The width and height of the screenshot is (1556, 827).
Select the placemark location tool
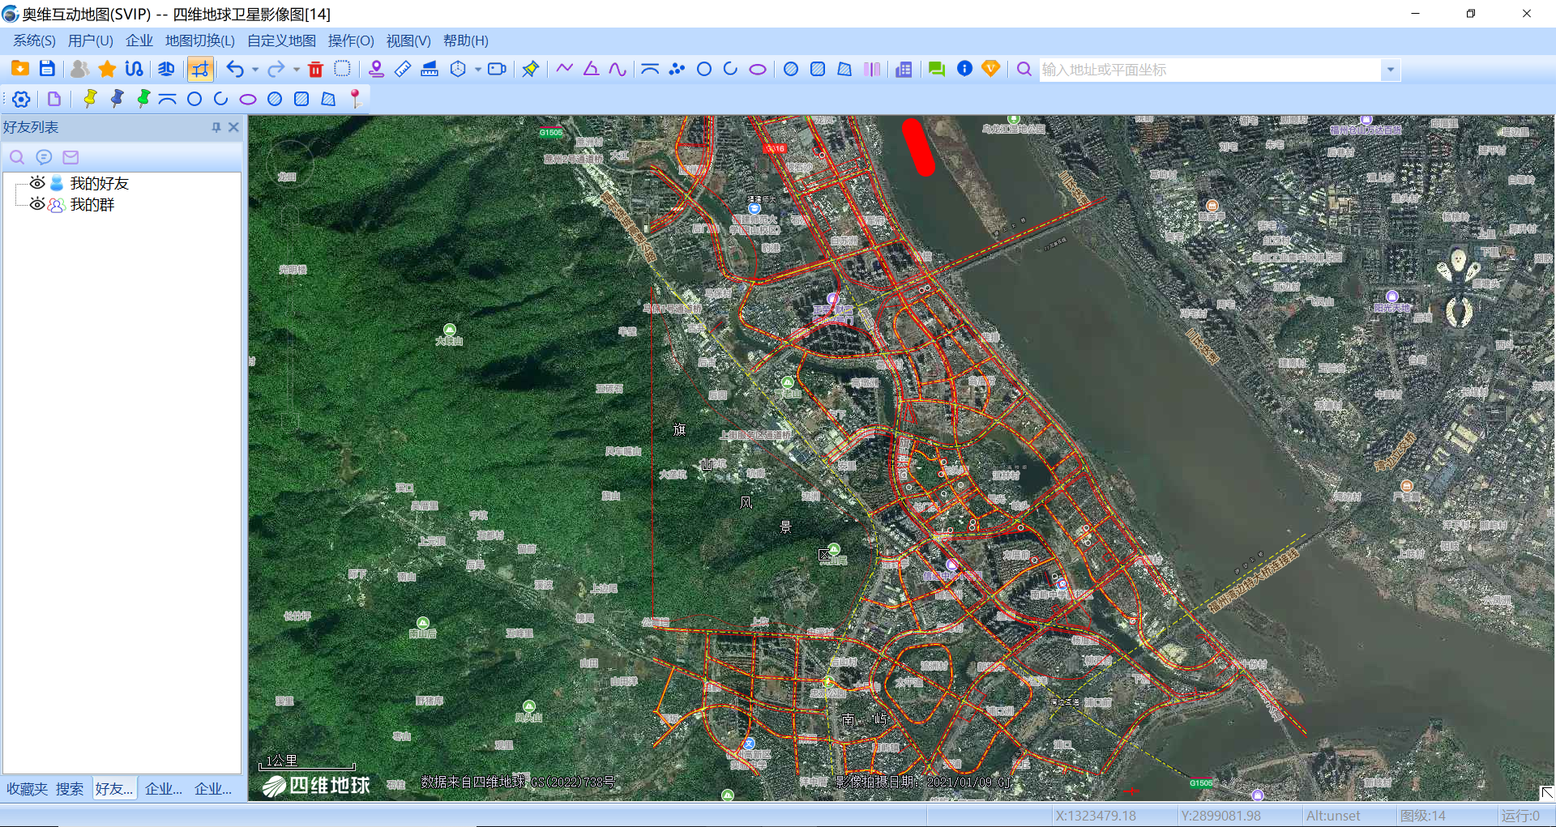(375, 69)
